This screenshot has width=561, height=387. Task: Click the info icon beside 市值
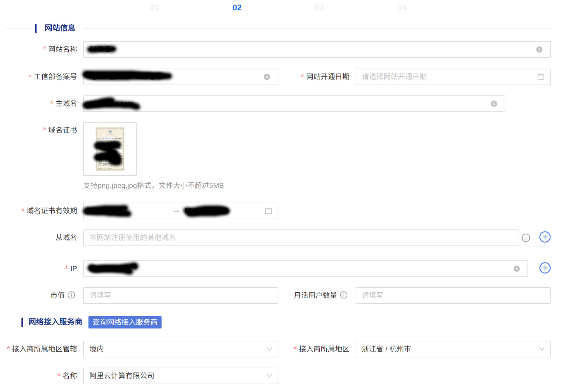[x=72, y=295]
